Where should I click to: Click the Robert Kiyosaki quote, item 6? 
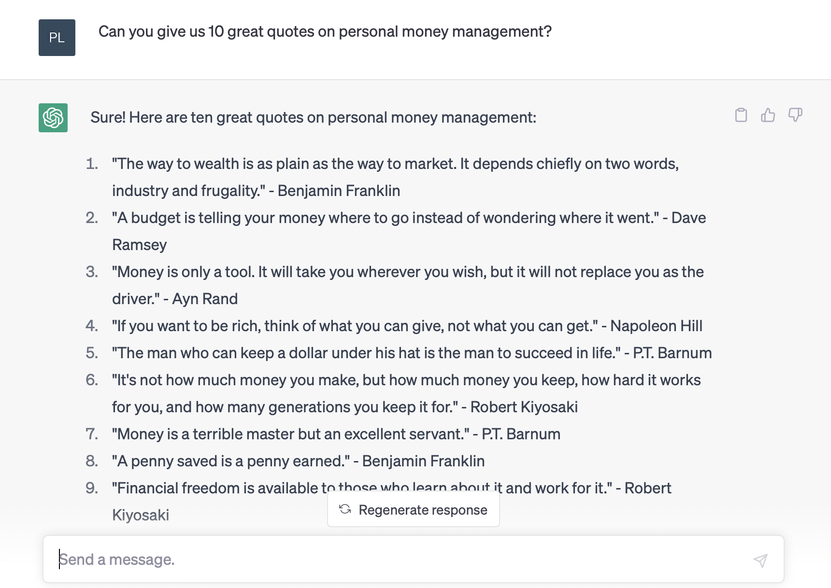[406, 393]
